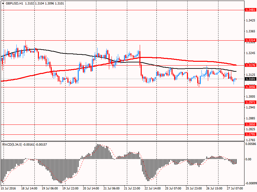Click the 1.3005 price scale value

tap(251, 97)
